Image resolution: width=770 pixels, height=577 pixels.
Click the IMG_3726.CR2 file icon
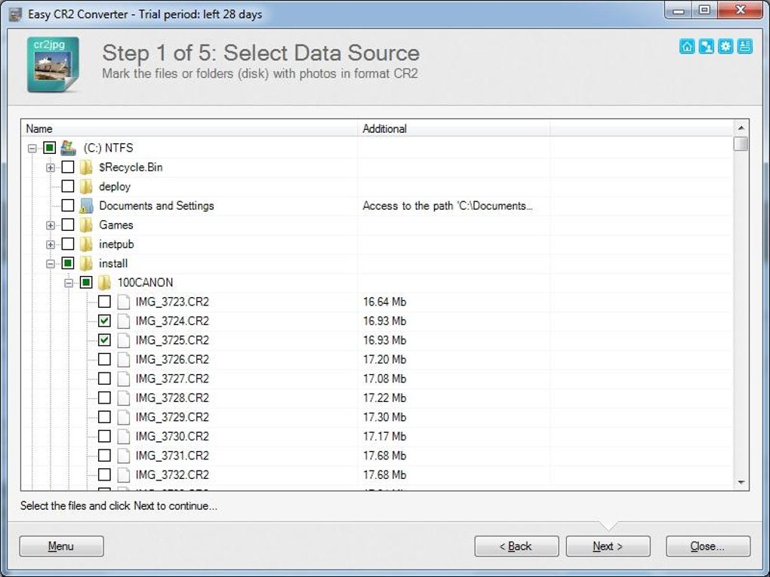click(x=123, y=360)
